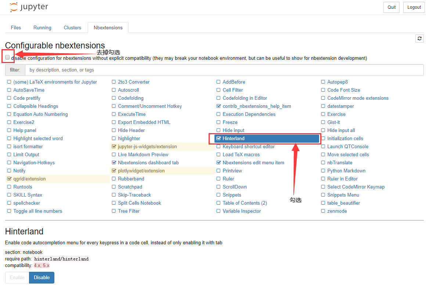Screen dimensions: 426x285
Task: Click the refresh extensions list icon
Action: 419,39
